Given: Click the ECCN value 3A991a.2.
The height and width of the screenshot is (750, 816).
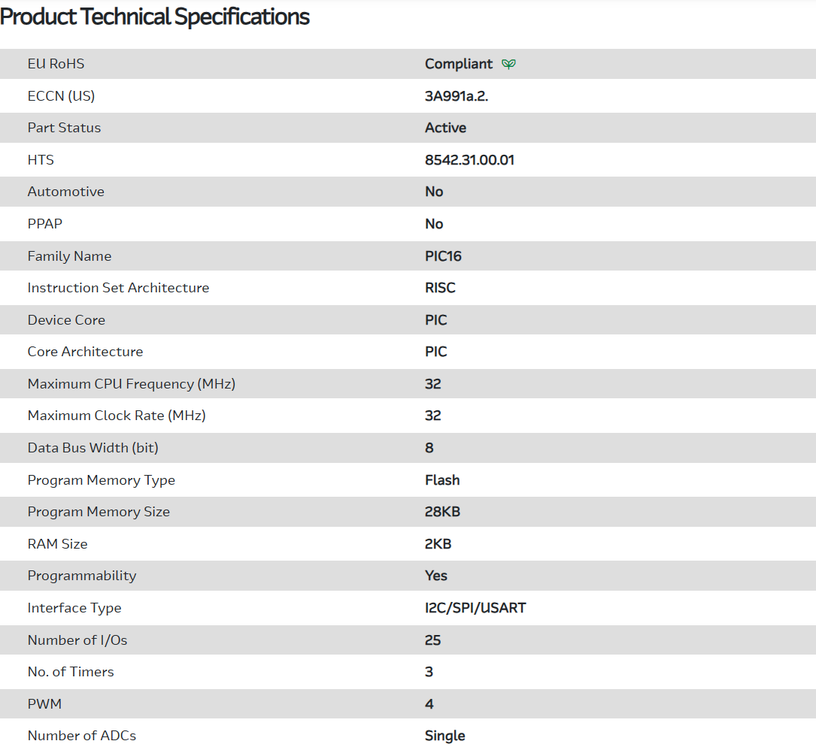Looking at the screenshot, I should (457, 96).
